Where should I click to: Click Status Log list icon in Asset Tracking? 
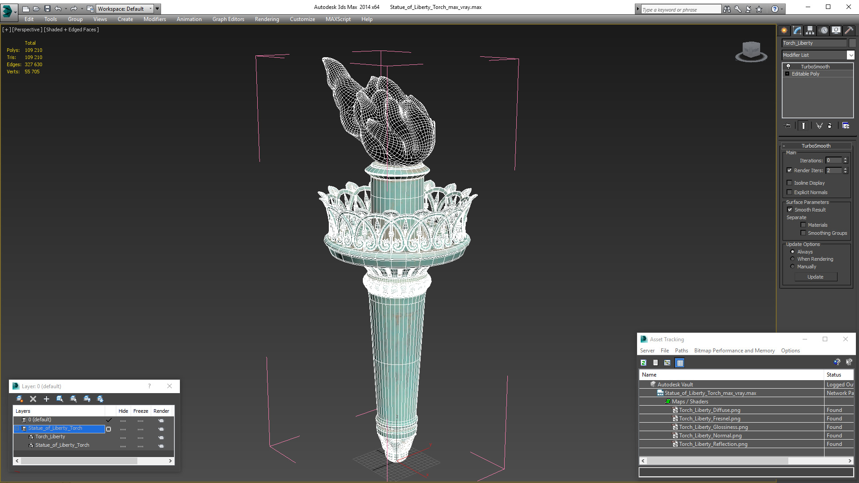coord(655,363)
